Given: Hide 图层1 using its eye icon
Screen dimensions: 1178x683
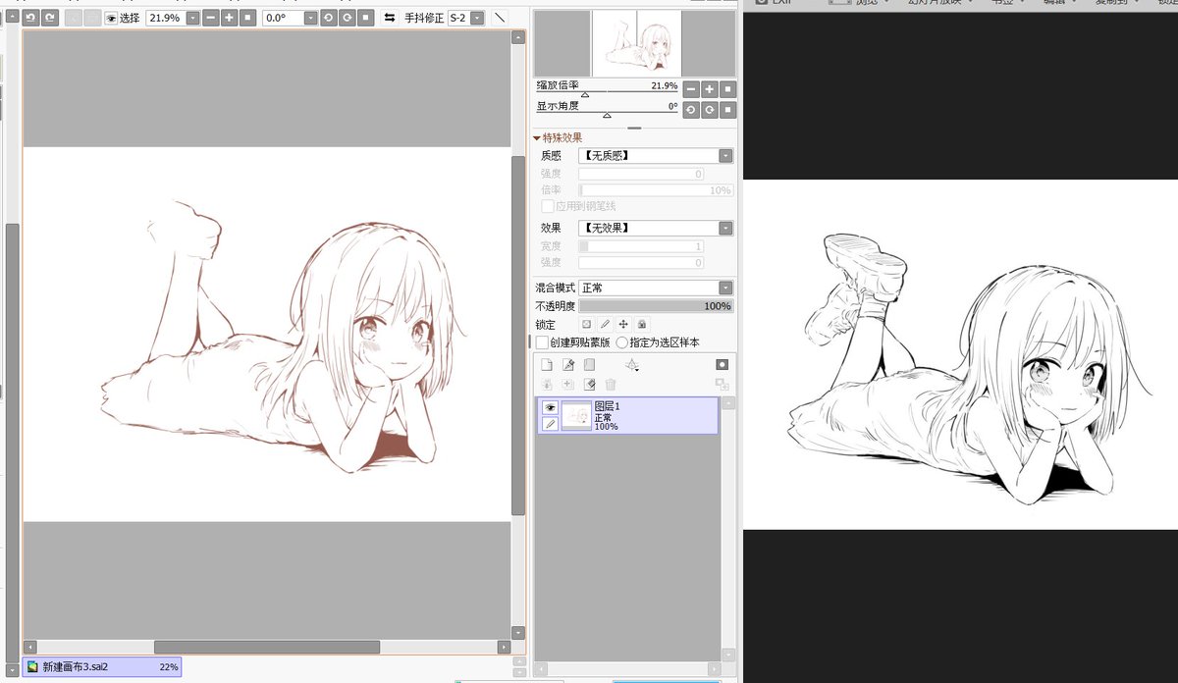Looking at the screenshot, I should pos(550,407).
